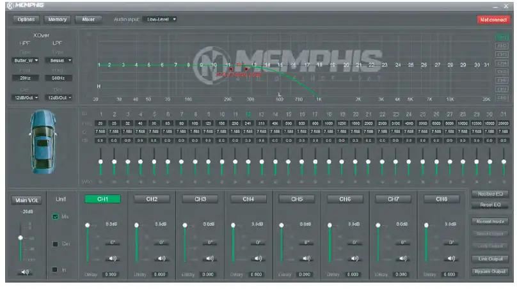Screen dimensions: 517x289
Task: Enable the In delay unit checkbox
Action: (55, 270)
